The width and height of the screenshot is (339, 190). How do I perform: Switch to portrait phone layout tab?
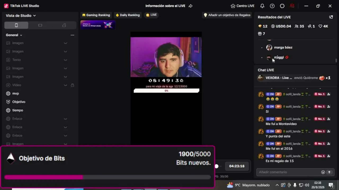click(16, 25)
